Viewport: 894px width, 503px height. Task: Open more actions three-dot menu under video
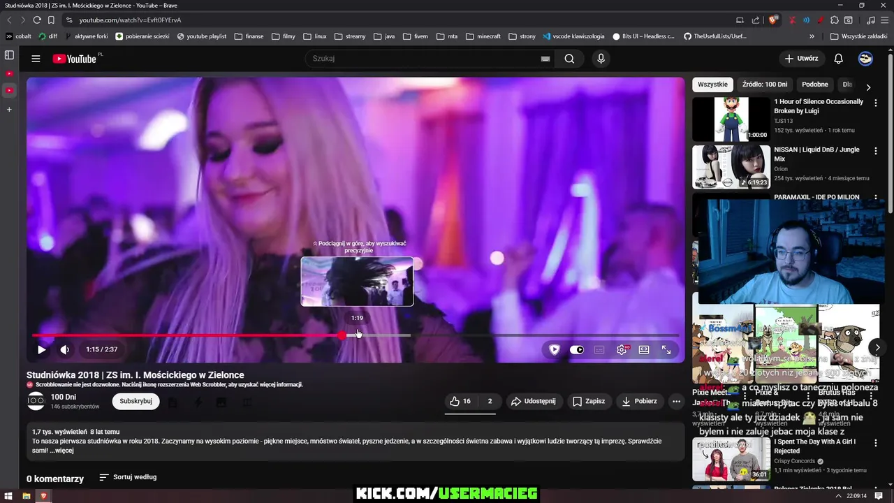click(x=676, y=401)
